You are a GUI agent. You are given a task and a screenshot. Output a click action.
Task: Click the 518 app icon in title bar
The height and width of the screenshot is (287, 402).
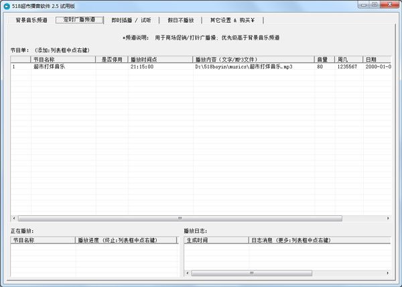tap(6, 5)
